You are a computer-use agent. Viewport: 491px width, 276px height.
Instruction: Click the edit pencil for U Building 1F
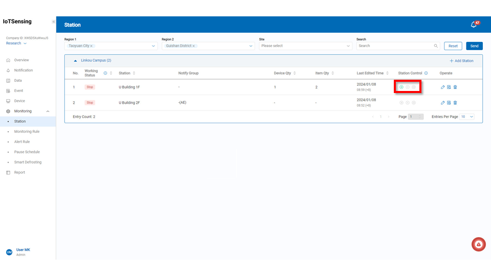[442, 87]
